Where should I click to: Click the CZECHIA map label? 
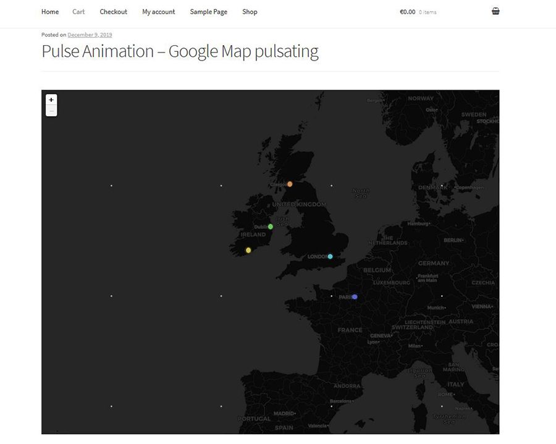[483, 283]
